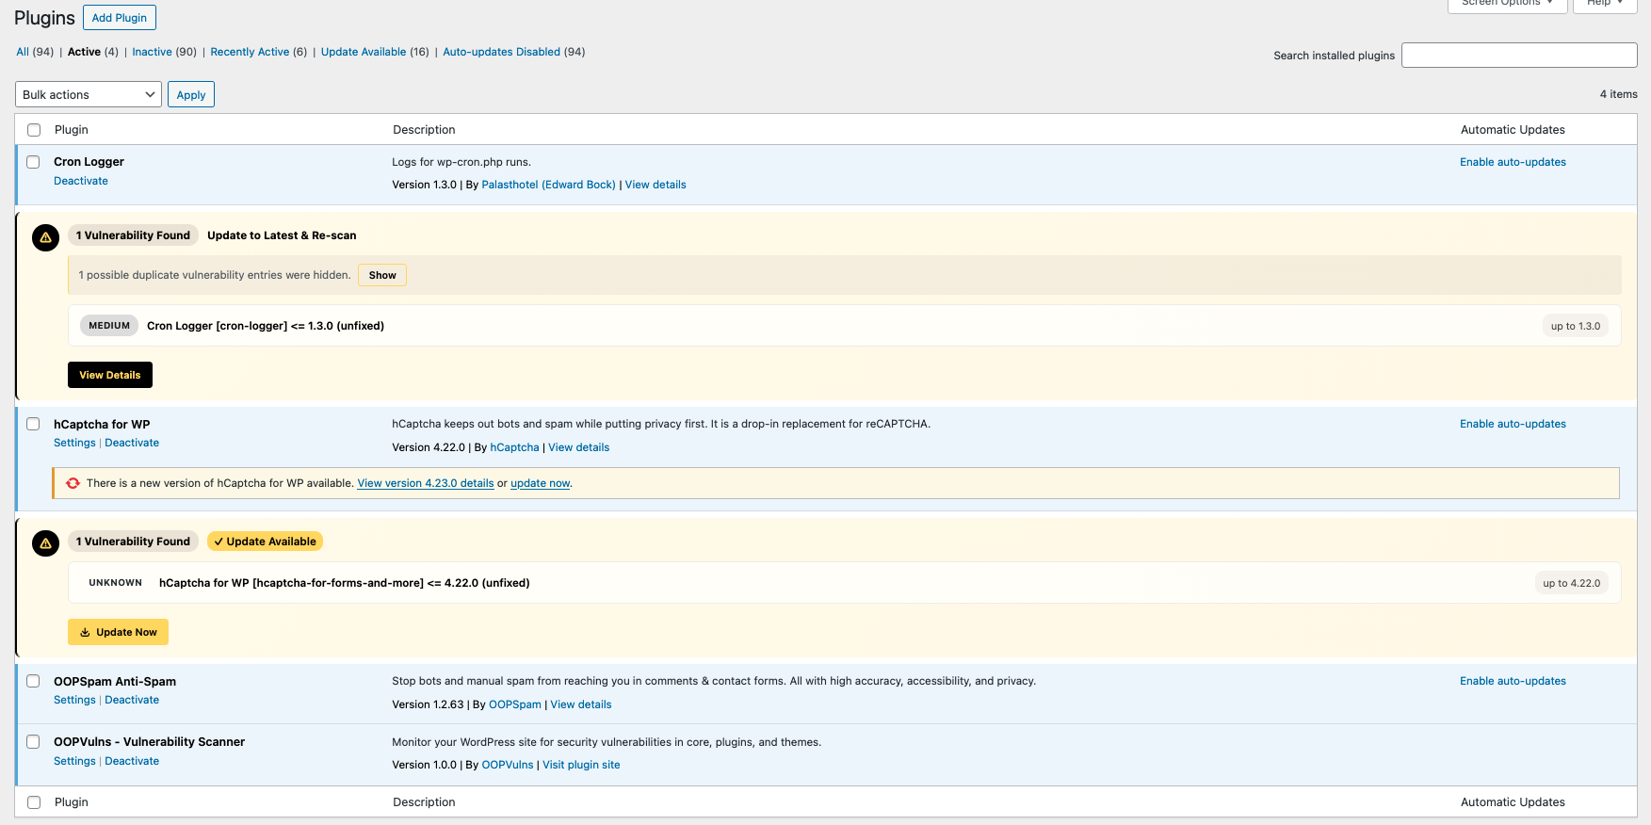Click hCaptcha '1 Vulnerability Found' badge
The height and width of the screenshot is (825, 1651).
(133, 542)
